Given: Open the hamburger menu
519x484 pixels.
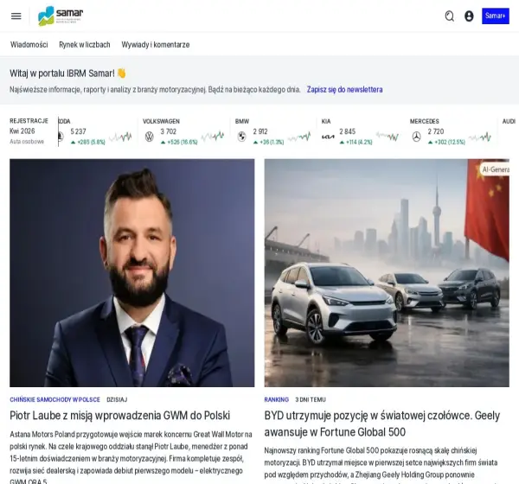Looking at the screenshot, I should (16, 16).
